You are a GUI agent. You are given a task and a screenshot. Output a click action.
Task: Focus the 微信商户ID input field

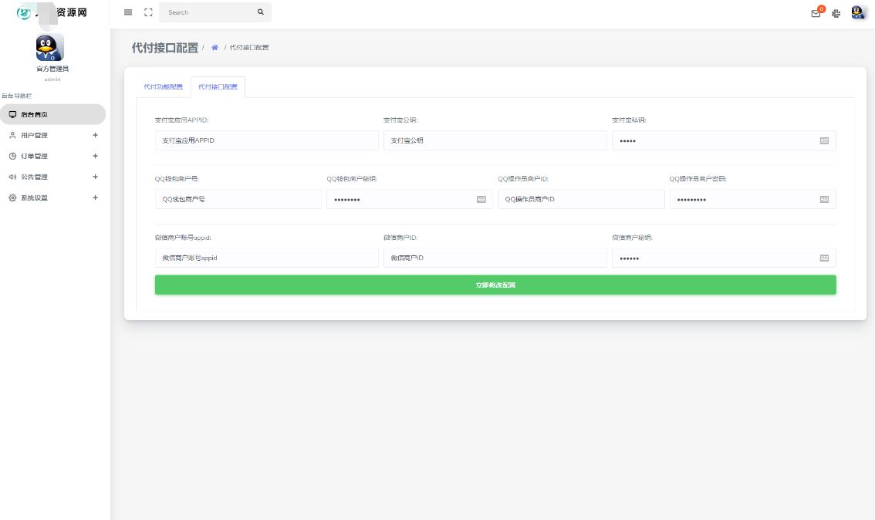[495, 258]
